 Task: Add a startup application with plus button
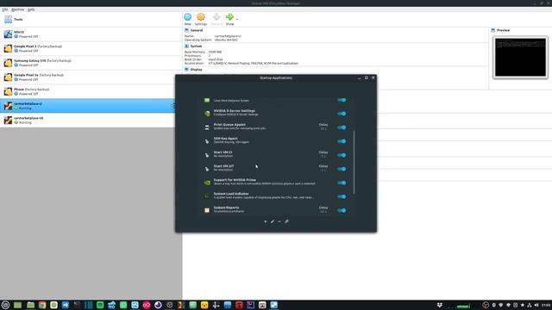coord(266,221)
